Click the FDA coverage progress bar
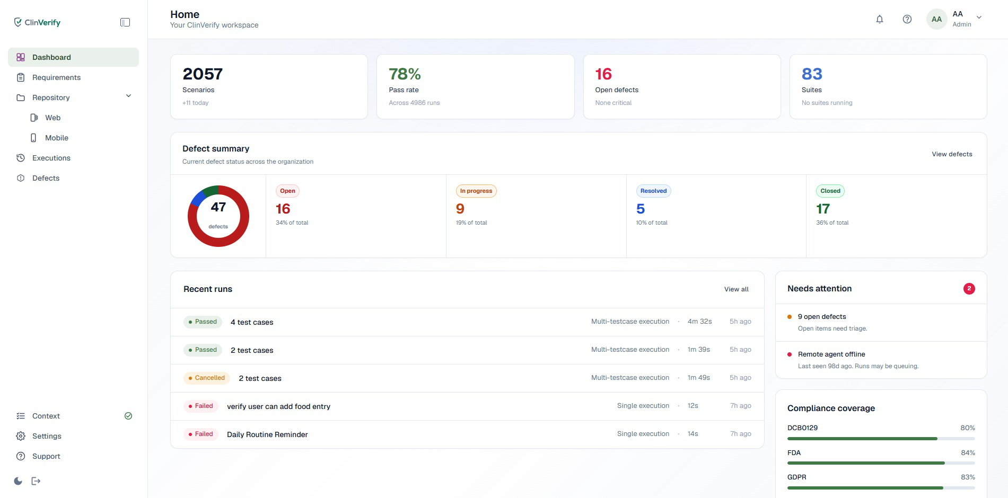Viewport: 1008px width, 498px height. click(881, 463)
